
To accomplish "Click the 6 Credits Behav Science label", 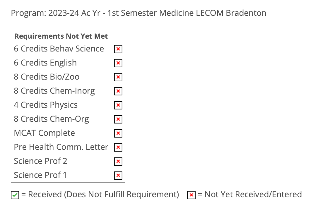I will click(x=59, y=49).
